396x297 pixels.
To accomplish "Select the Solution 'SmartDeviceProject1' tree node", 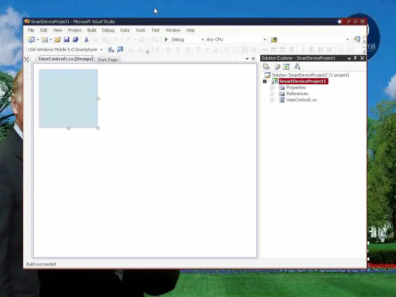I will pyautogui.click(x=311, y=75).
